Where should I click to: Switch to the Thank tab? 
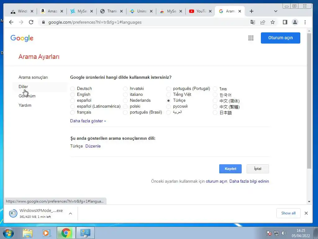[111, 11]
